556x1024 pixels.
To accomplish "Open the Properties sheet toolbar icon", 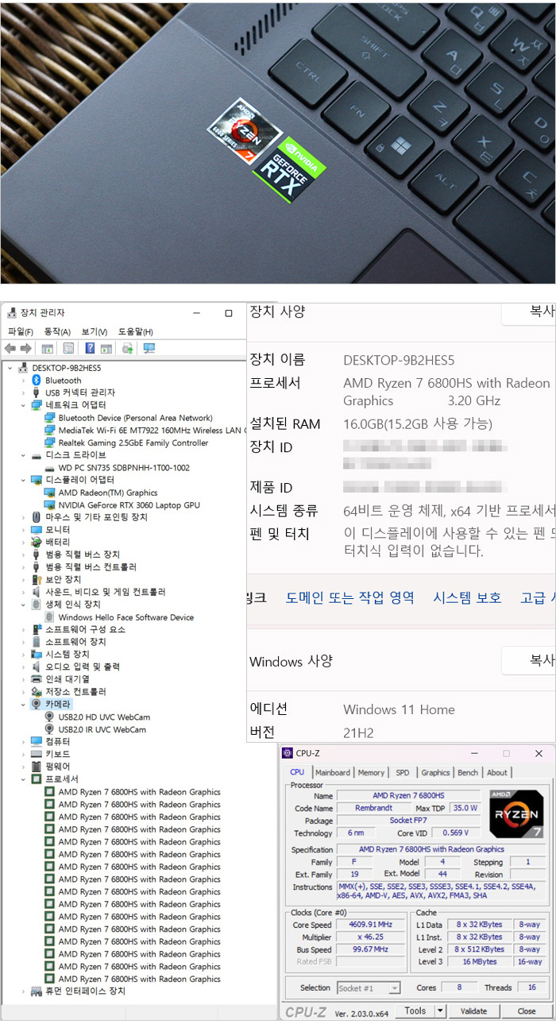I will coord(68,348).
